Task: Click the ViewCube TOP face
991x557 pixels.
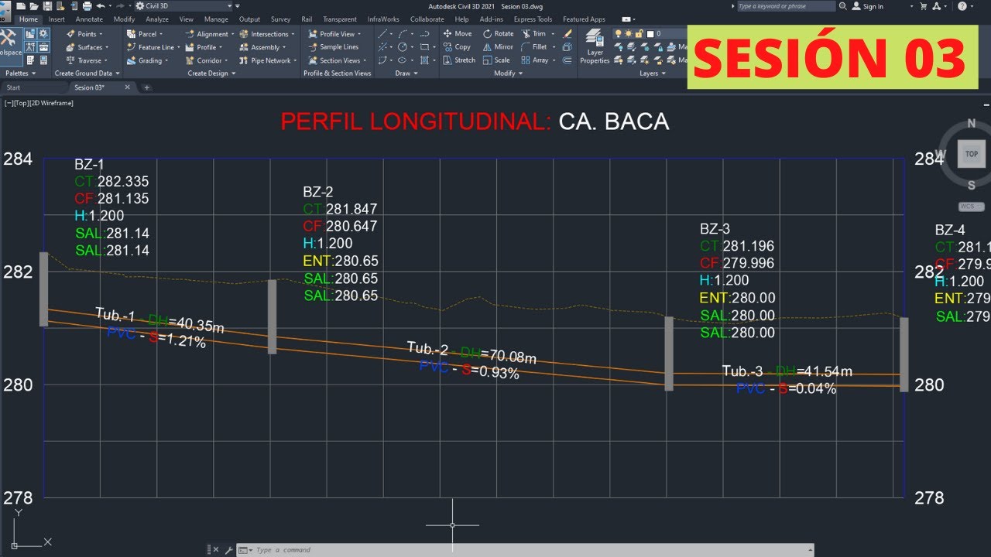Action: pyautogui.click(x=971, y=154)
